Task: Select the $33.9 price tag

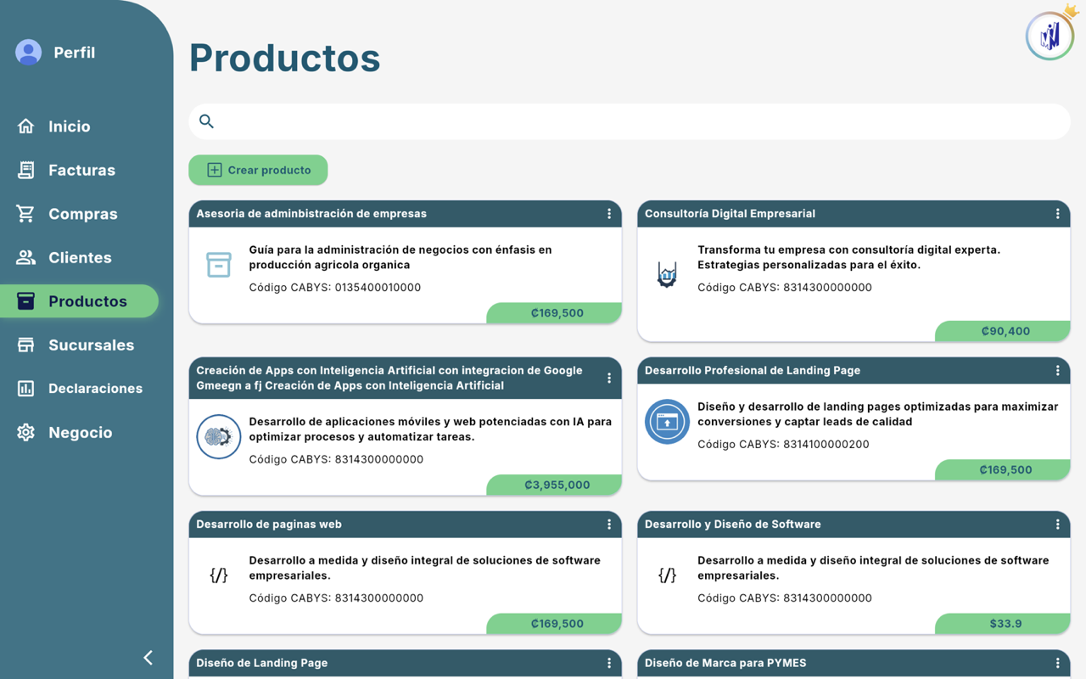Action: pos(1003,624)
